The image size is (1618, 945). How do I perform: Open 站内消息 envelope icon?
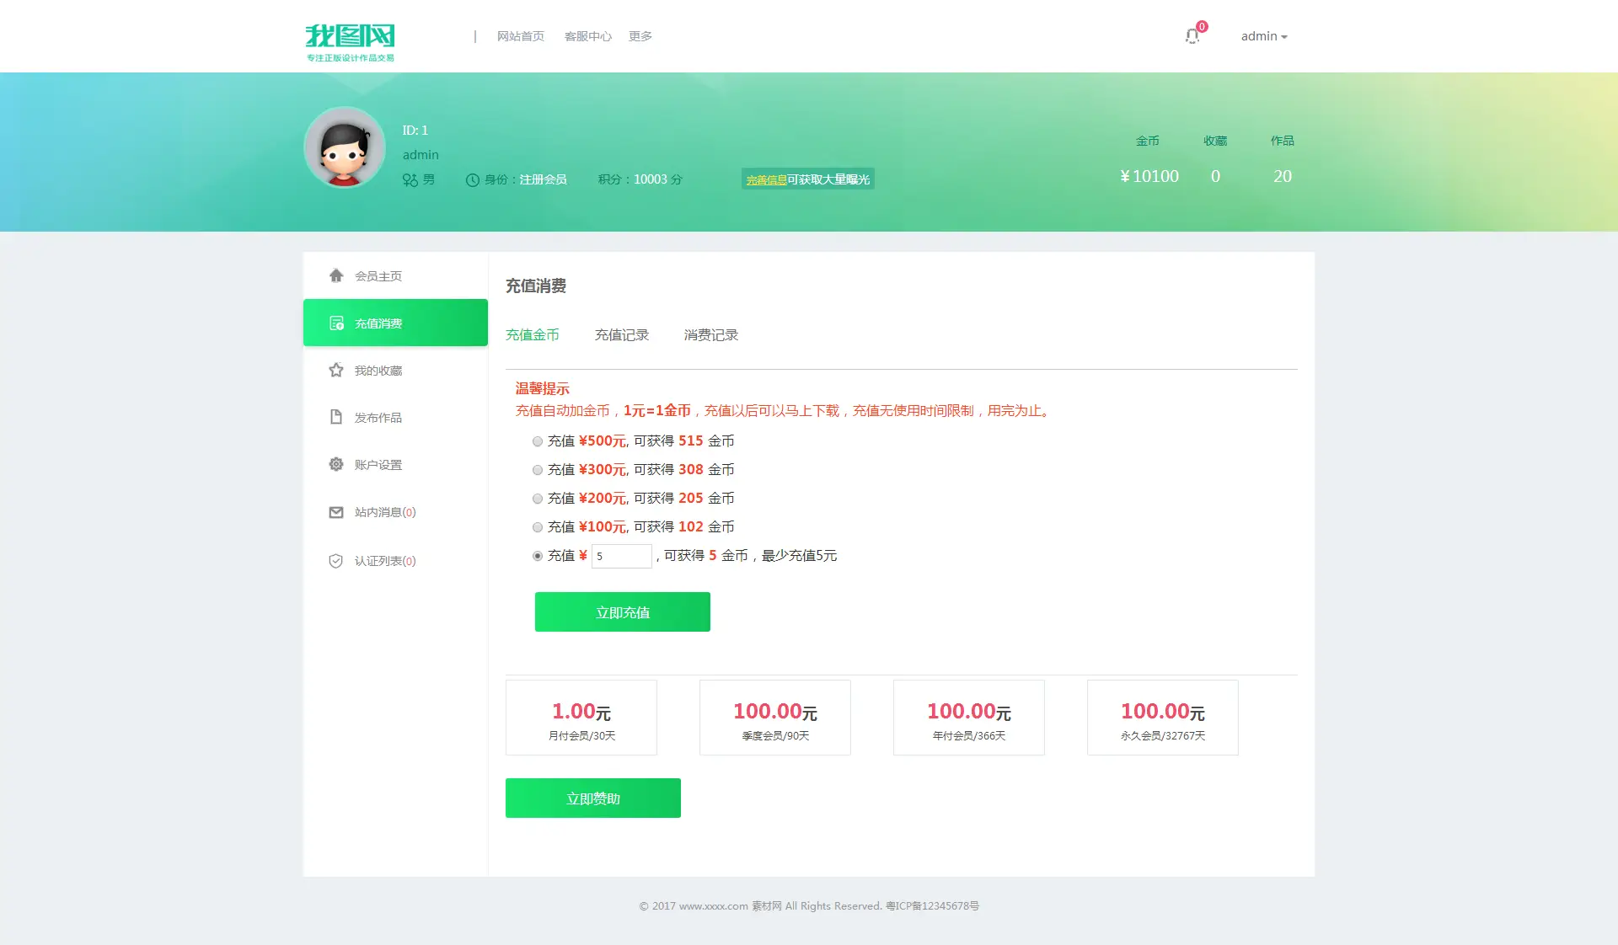point(335,512)
